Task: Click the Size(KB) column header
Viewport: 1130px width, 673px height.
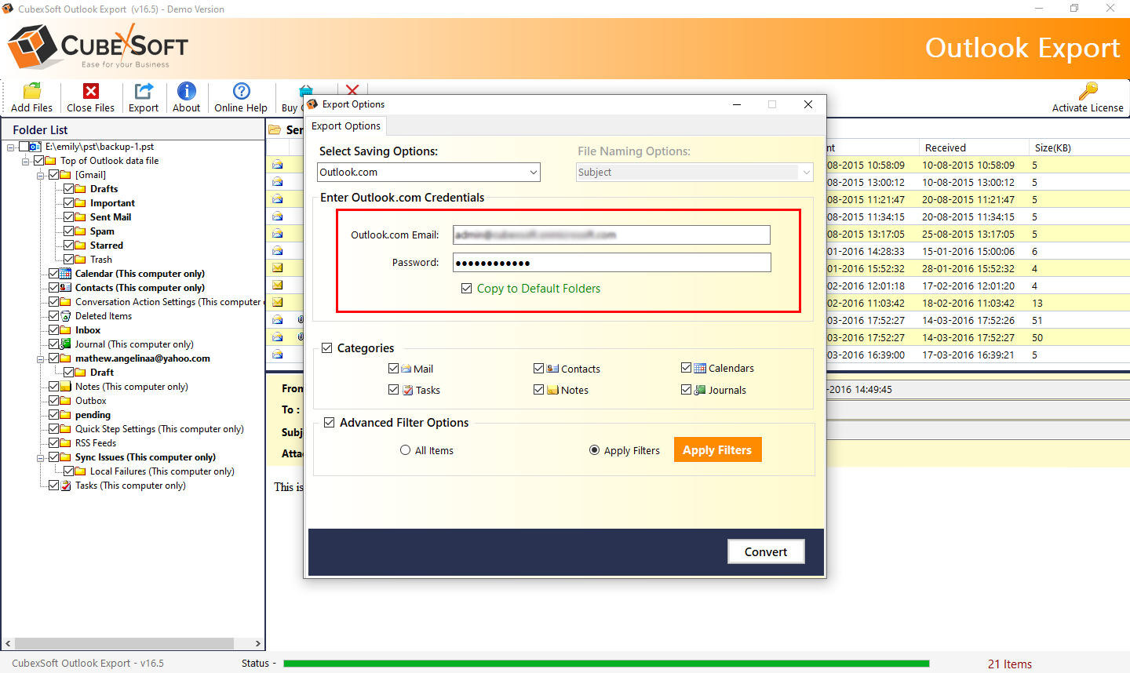Action: point(1079,147)
